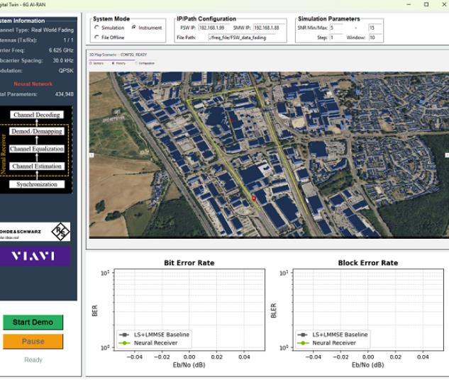Screen dimensions: 449x382
Task: Click the QPSK modulation value
Action: click(x=66, y=71)
